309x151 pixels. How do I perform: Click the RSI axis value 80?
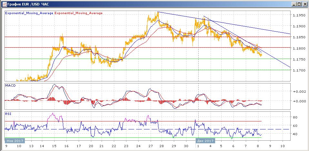coord(295,118)
